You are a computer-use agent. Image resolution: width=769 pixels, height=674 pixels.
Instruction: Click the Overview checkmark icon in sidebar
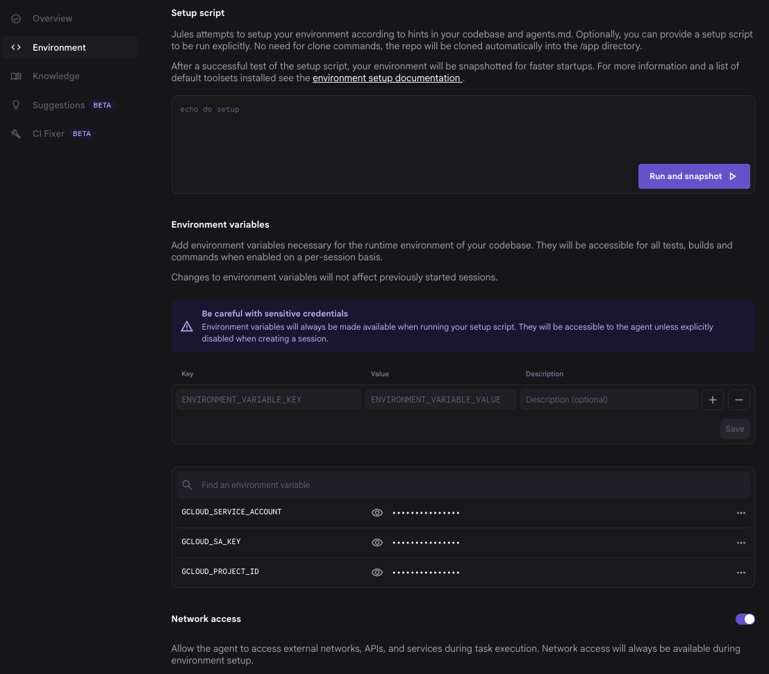[x=16, y=19]
